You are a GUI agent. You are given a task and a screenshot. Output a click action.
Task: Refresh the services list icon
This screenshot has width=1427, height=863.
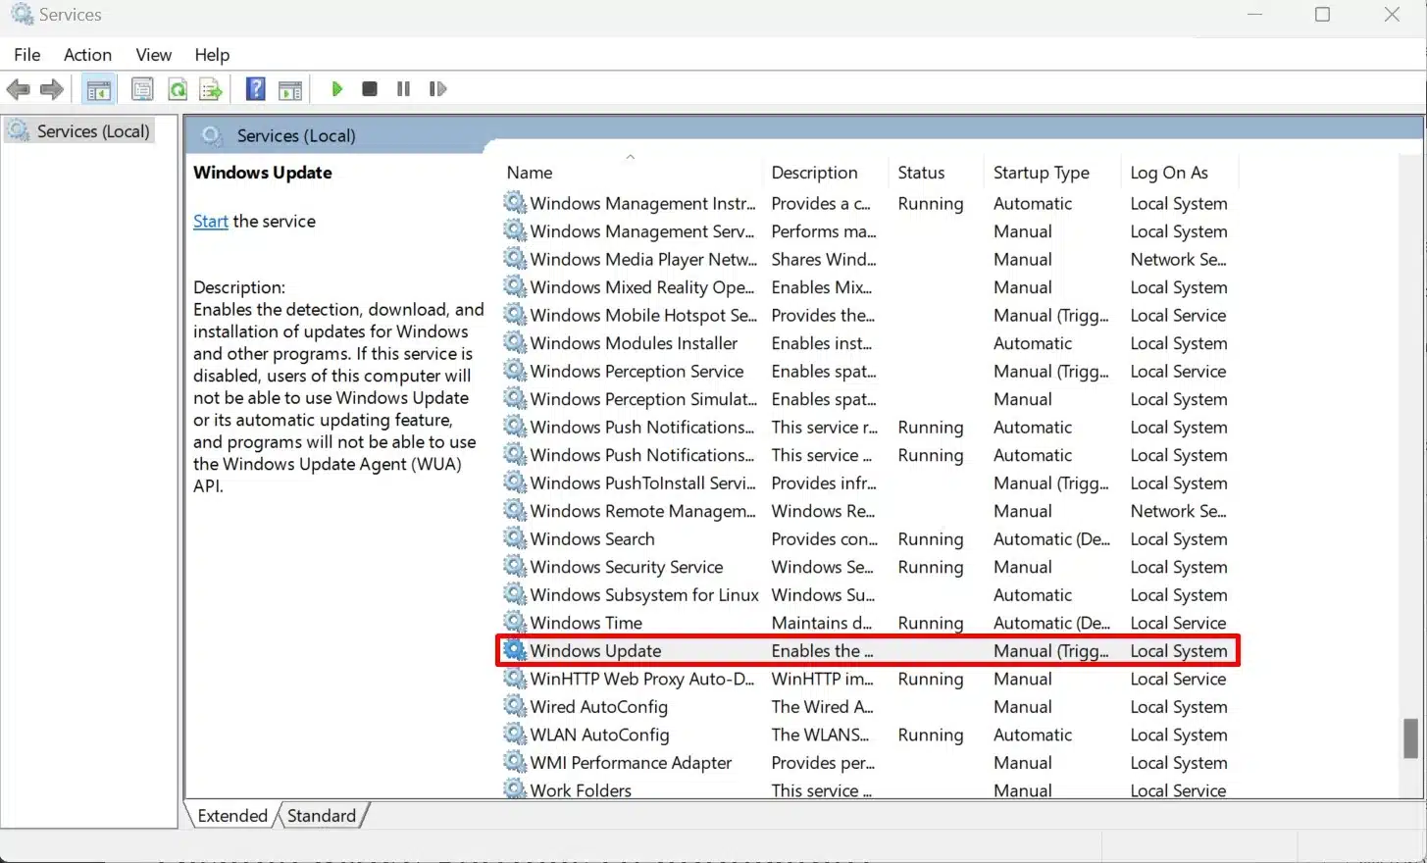(178, 88)
